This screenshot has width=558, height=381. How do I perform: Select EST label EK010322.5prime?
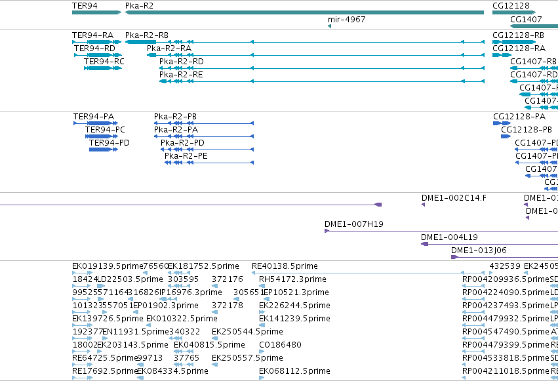click(182, 319)
